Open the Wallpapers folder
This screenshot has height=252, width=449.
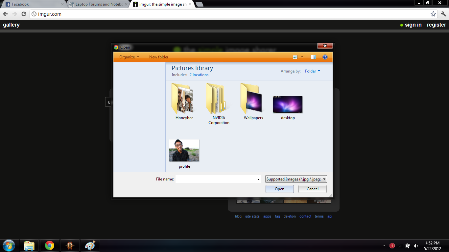pos(253,101)
